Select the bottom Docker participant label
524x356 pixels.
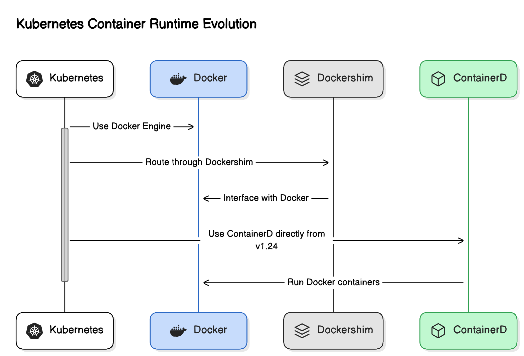click(x=210, y=330)
